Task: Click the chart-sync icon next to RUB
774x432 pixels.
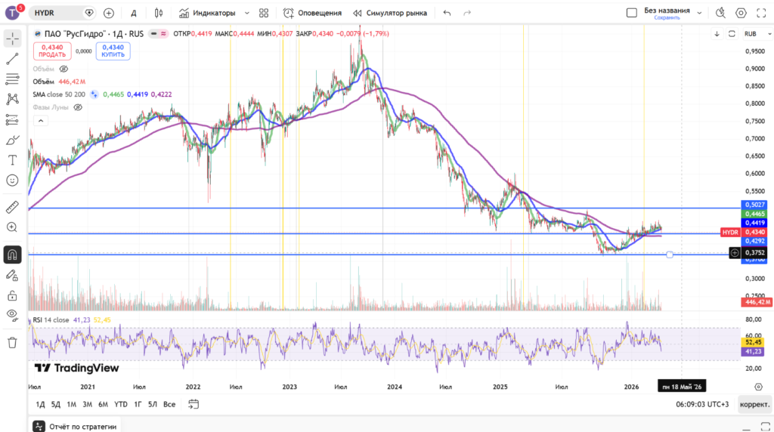Action: (732, 33)
